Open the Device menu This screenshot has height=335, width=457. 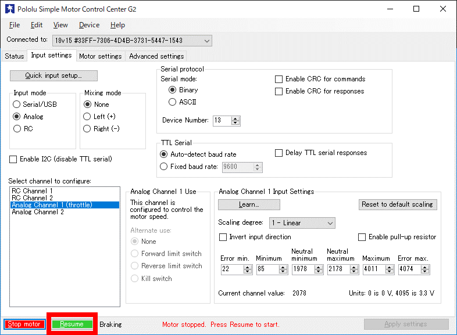[89, 25]
